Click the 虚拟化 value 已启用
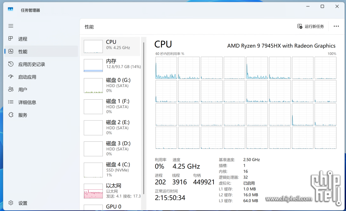 coord(249,183)
